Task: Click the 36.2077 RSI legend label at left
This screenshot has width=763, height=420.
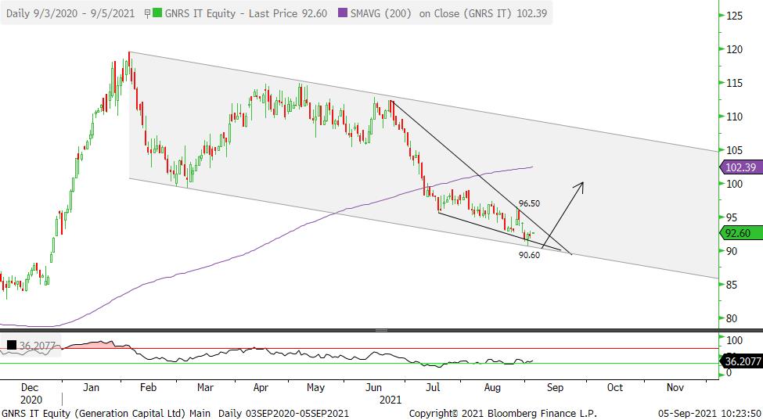Action: (38, 346)
